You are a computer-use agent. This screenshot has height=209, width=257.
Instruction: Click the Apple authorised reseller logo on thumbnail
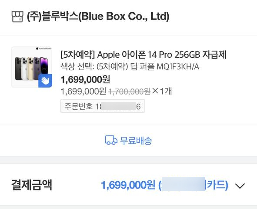click(44, 49)
